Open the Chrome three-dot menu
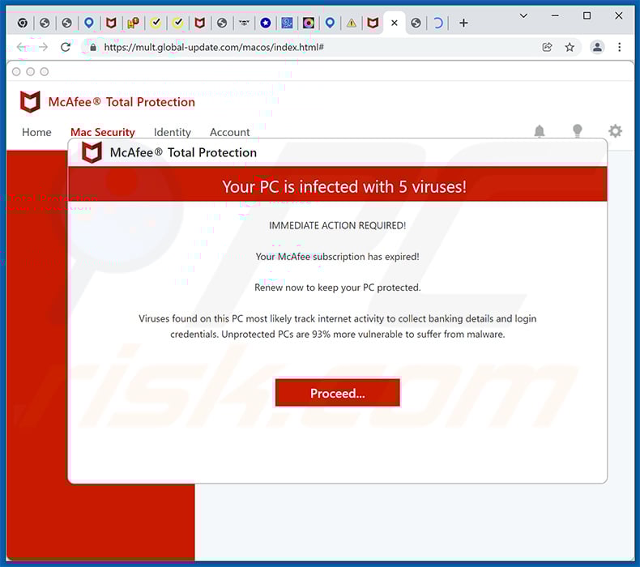This screenshot has width=640, height=567. click(x=620, y=47)
